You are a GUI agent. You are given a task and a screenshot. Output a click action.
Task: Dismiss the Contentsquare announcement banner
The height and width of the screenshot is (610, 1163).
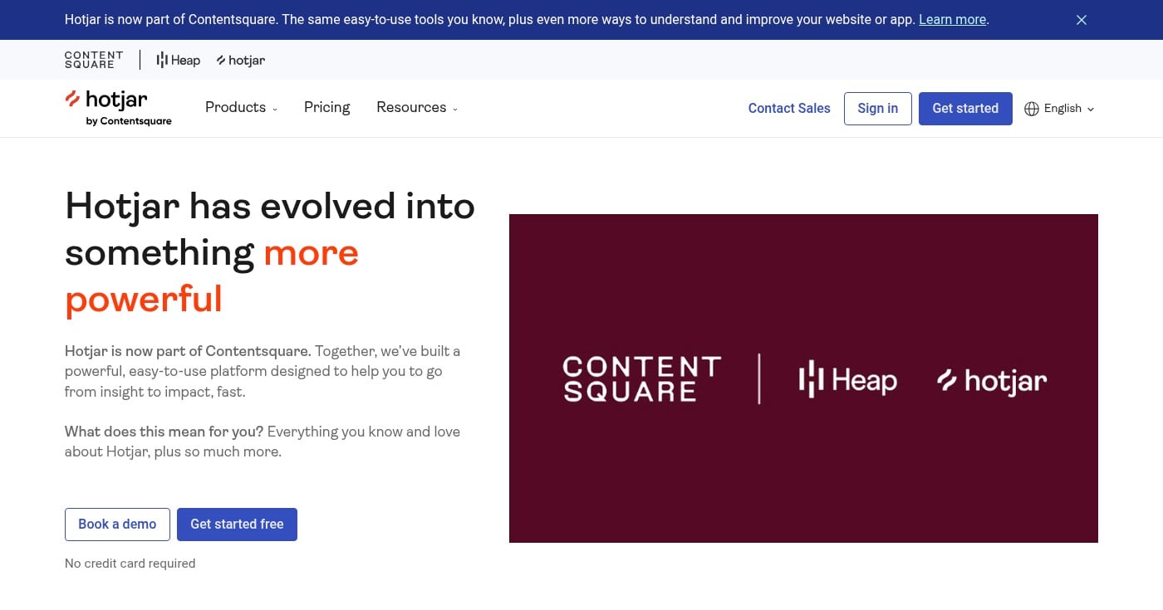[x=1082, y=19]
